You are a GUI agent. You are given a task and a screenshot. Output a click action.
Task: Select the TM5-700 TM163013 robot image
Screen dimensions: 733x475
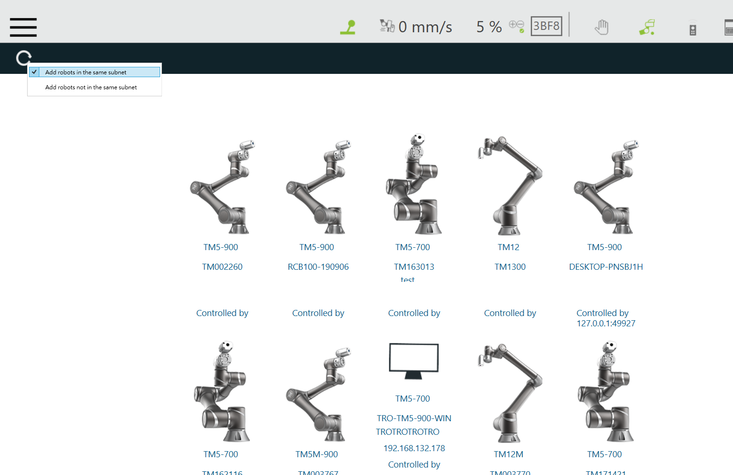pyautogui.click(x=414, y=184)
